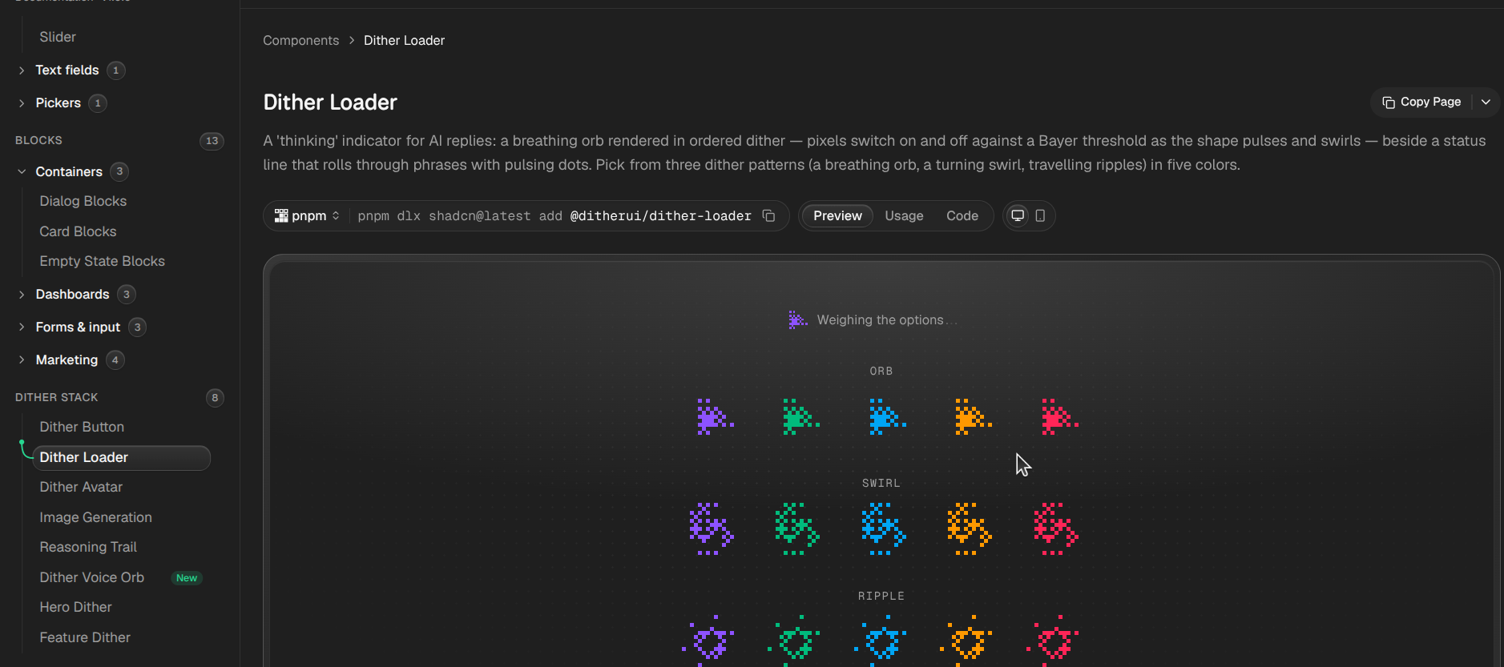The height and width of the screenshot is (667, 1504).
Task: Click the blue Orb loader icon
Action: [x=887, y=417]
